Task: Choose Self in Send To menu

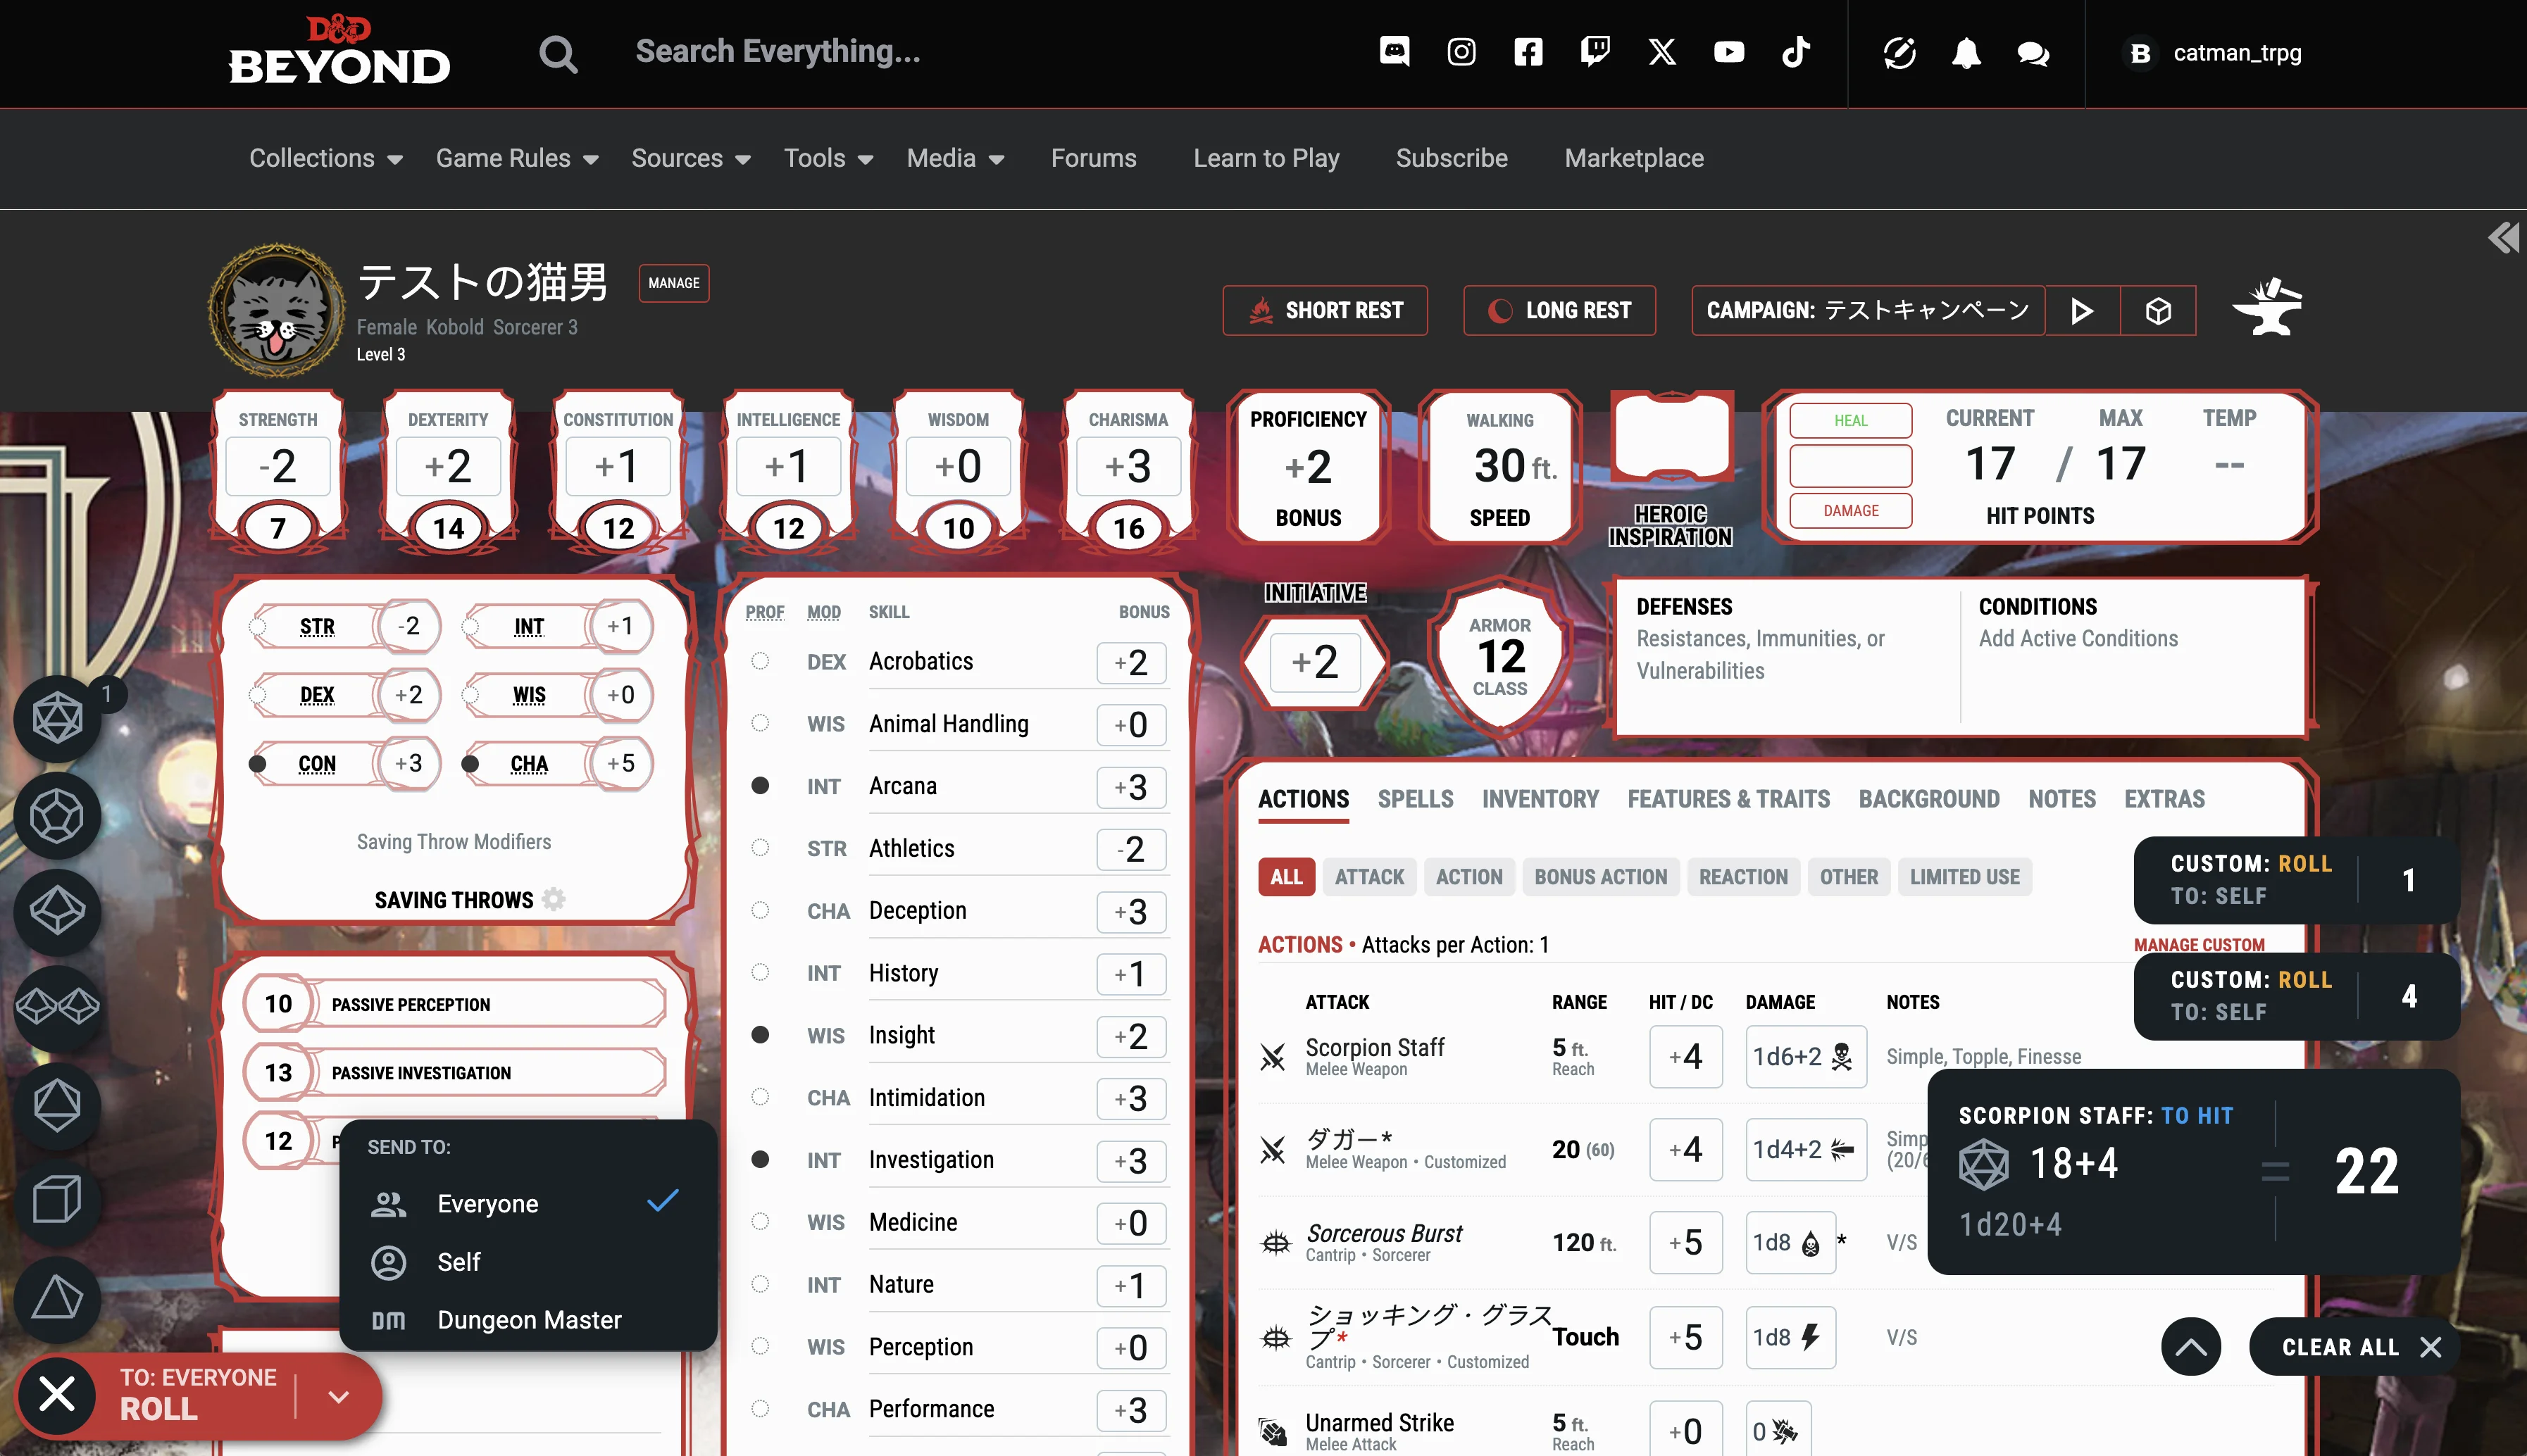Action: [527, 1262]
